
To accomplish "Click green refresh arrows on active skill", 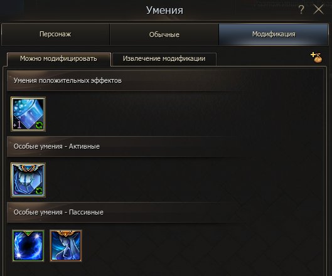I will pos(39,191).
